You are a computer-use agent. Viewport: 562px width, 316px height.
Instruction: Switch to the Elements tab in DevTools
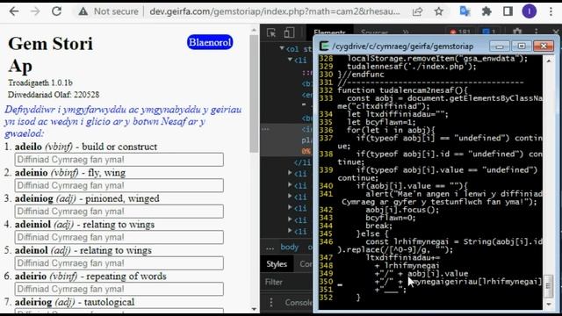pyautogui.click(x=330, y=32)
